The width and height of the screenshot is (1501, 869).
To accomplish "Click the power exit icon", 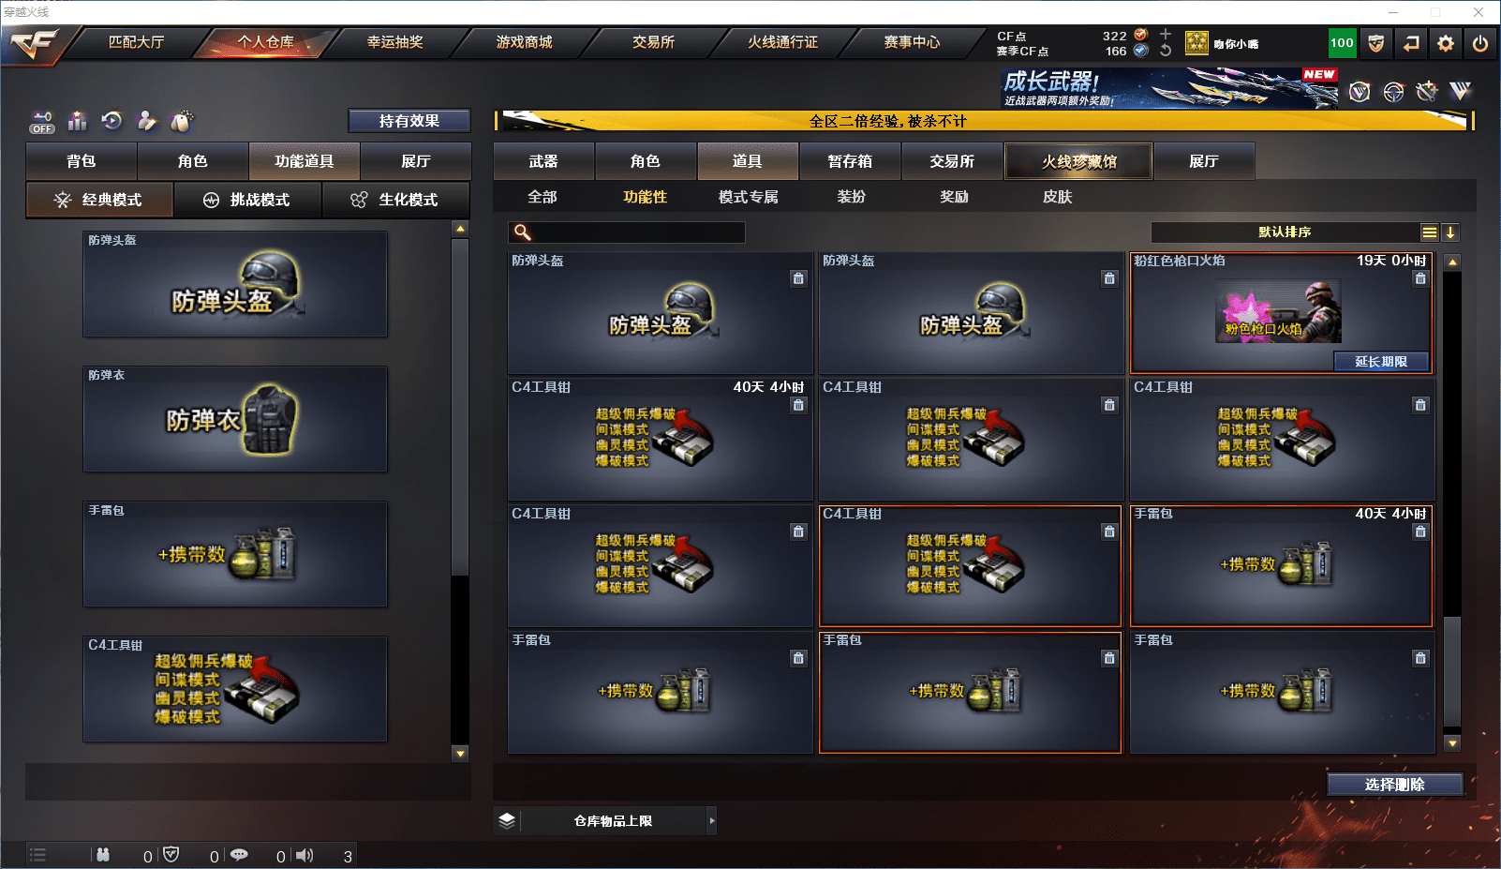I will click(x=1480, y=43).
